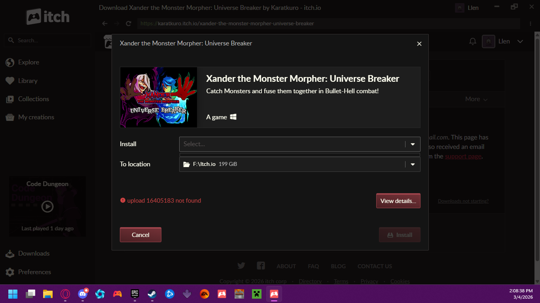540x303 pixels.
Task: Expand the More dropdown on the page
Action: 476,99
